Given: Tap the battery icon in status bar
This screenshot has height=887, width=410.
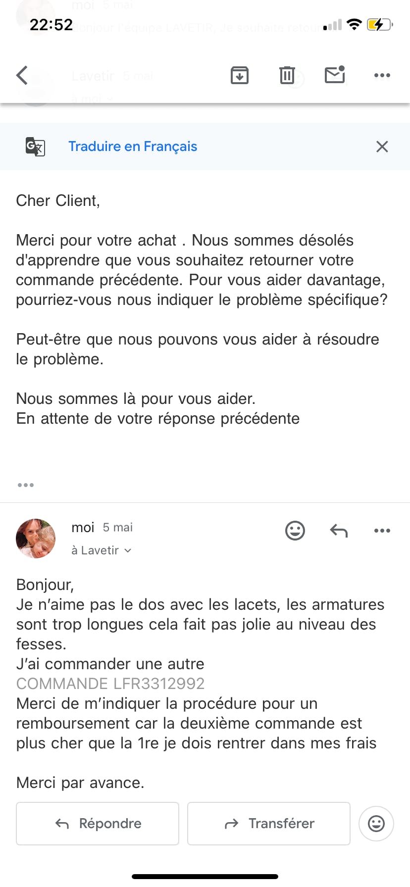Looking at the screenshot, I should pyautogui.click(x=379, y=24).
